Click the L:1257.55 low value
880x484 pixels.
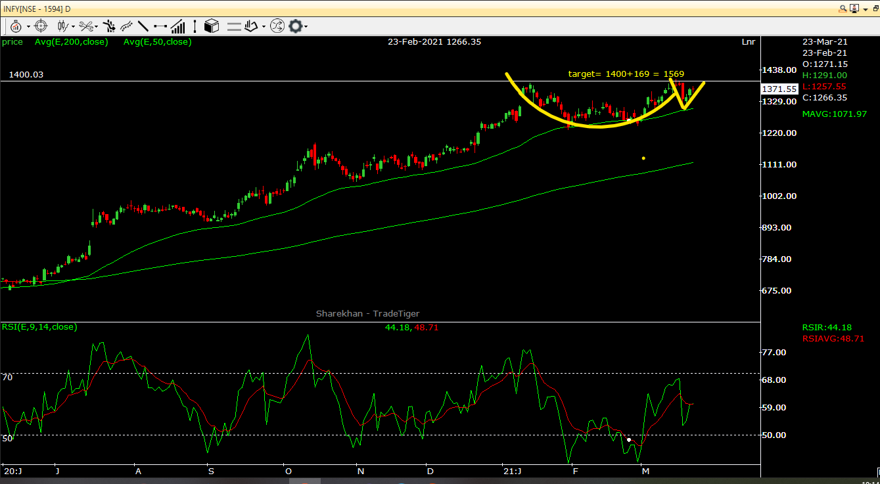(825, 87)
